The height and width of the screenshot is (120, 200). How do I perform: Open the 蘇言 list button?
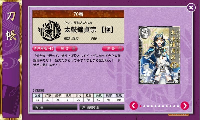66,48
